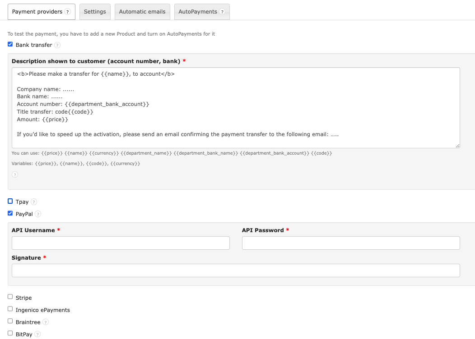Open the Automatic emails tab
The width and height of the screenshot is (475, 339).
pos(142,12)
